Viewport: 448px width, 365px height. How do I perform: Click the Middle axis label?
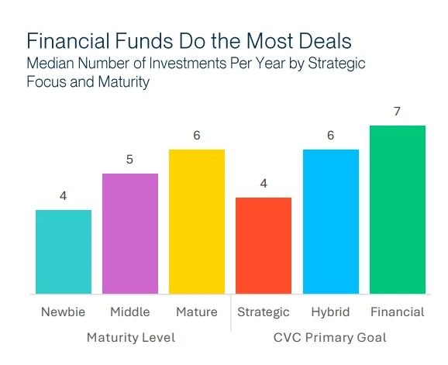(130, 312)
